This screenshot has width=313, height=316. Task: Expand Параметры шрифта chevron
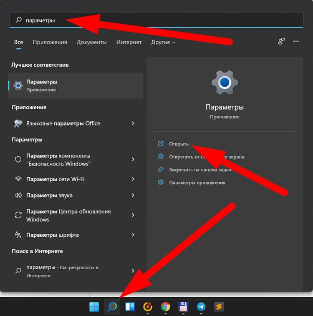coord(133,235)
